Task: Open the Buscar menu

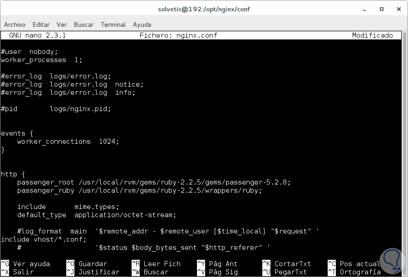Action: [84, 24]
